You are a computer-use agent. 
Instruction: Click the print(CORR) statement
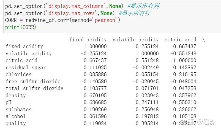tap(21, 27)
